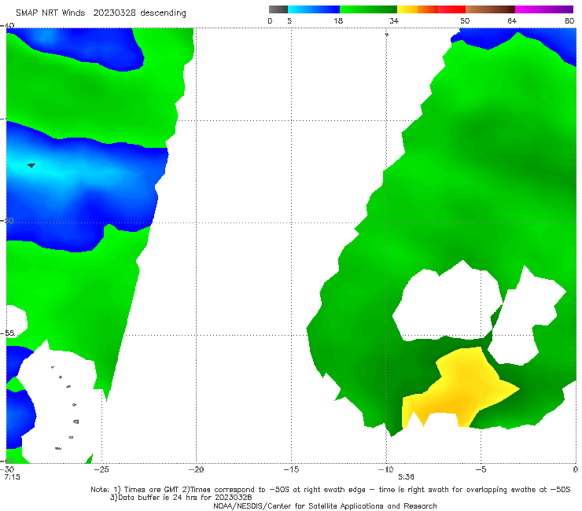
Task: Click the '18' label under the color bar
Action: 338,20
